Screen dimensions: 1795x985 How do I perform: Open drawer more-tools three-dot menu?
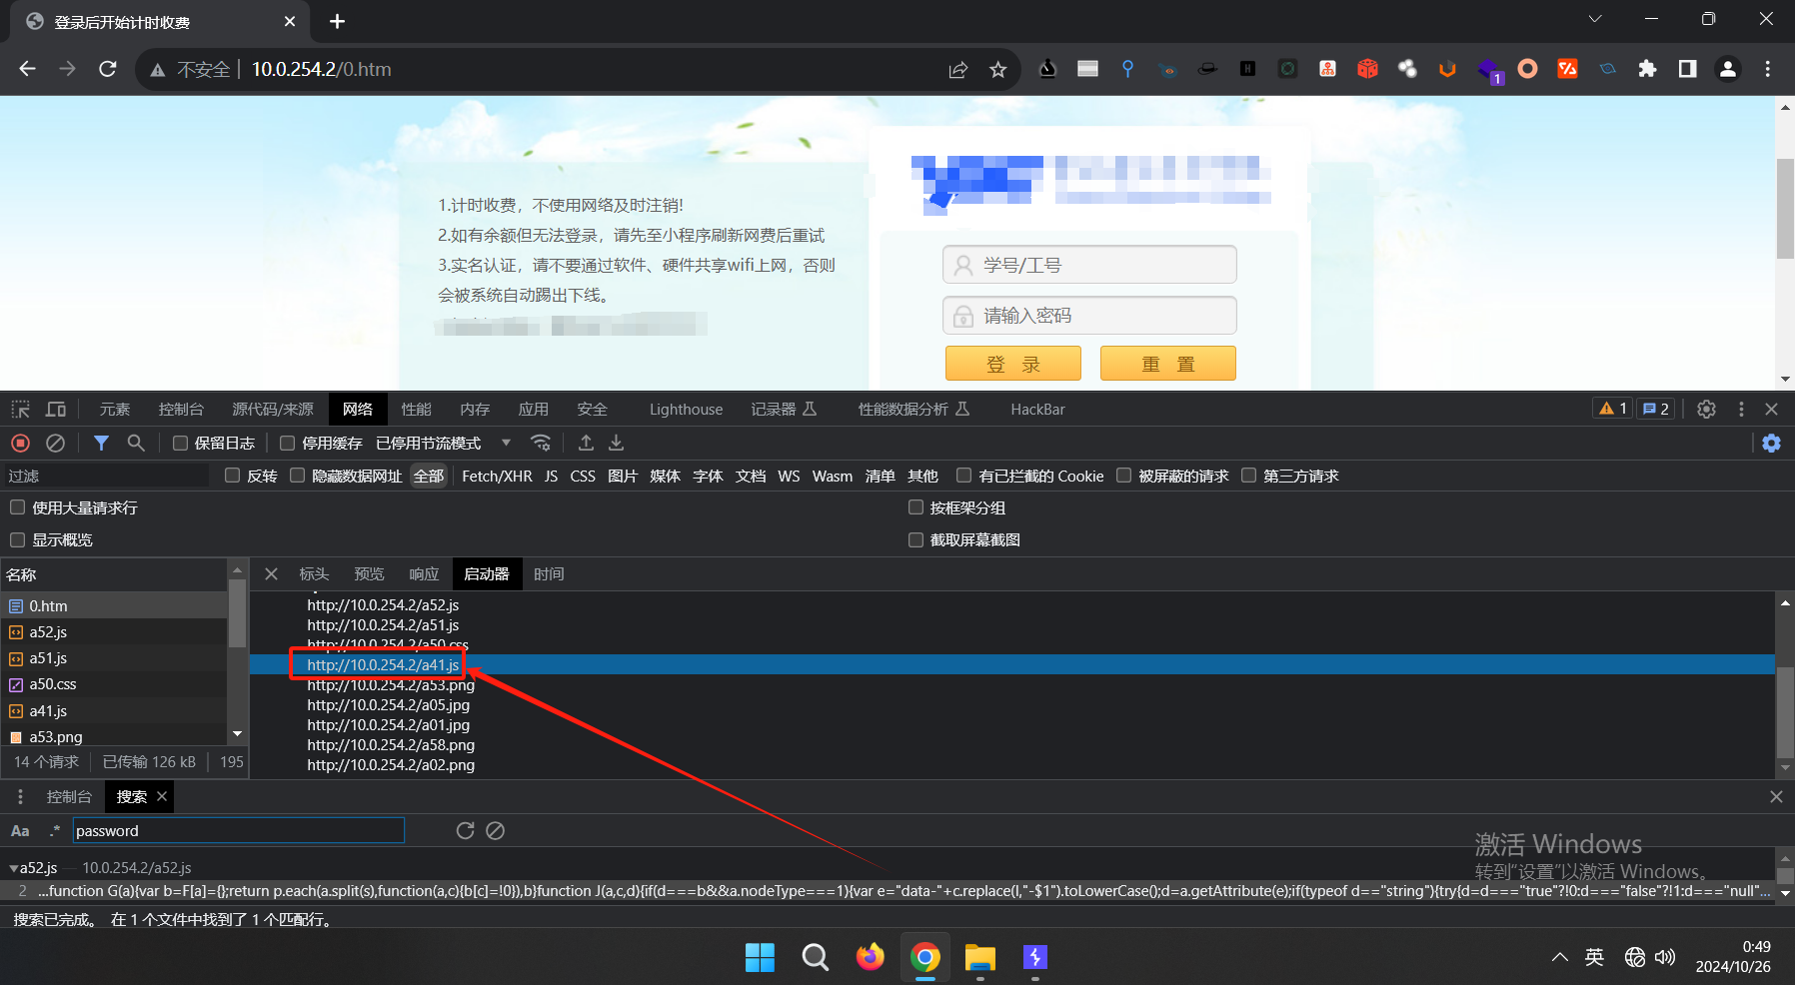20,796
